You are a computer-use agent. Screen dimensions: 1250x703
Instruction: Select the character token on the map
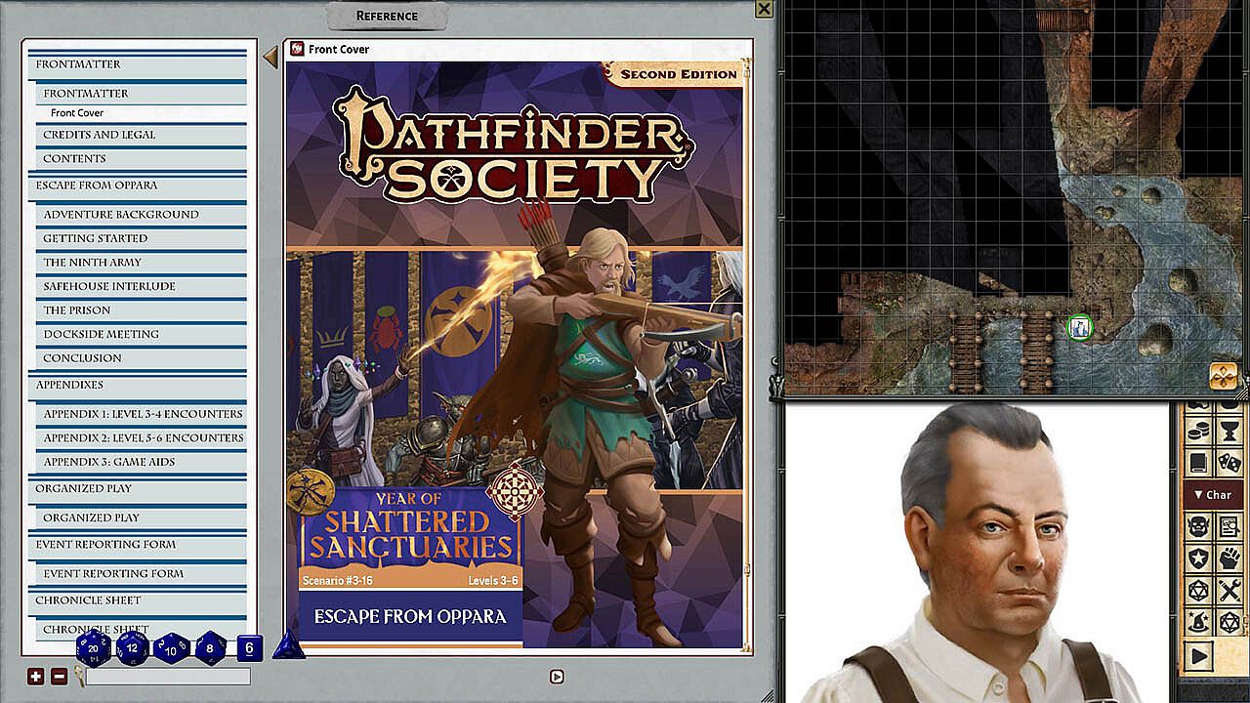[x=1079, y=328]
